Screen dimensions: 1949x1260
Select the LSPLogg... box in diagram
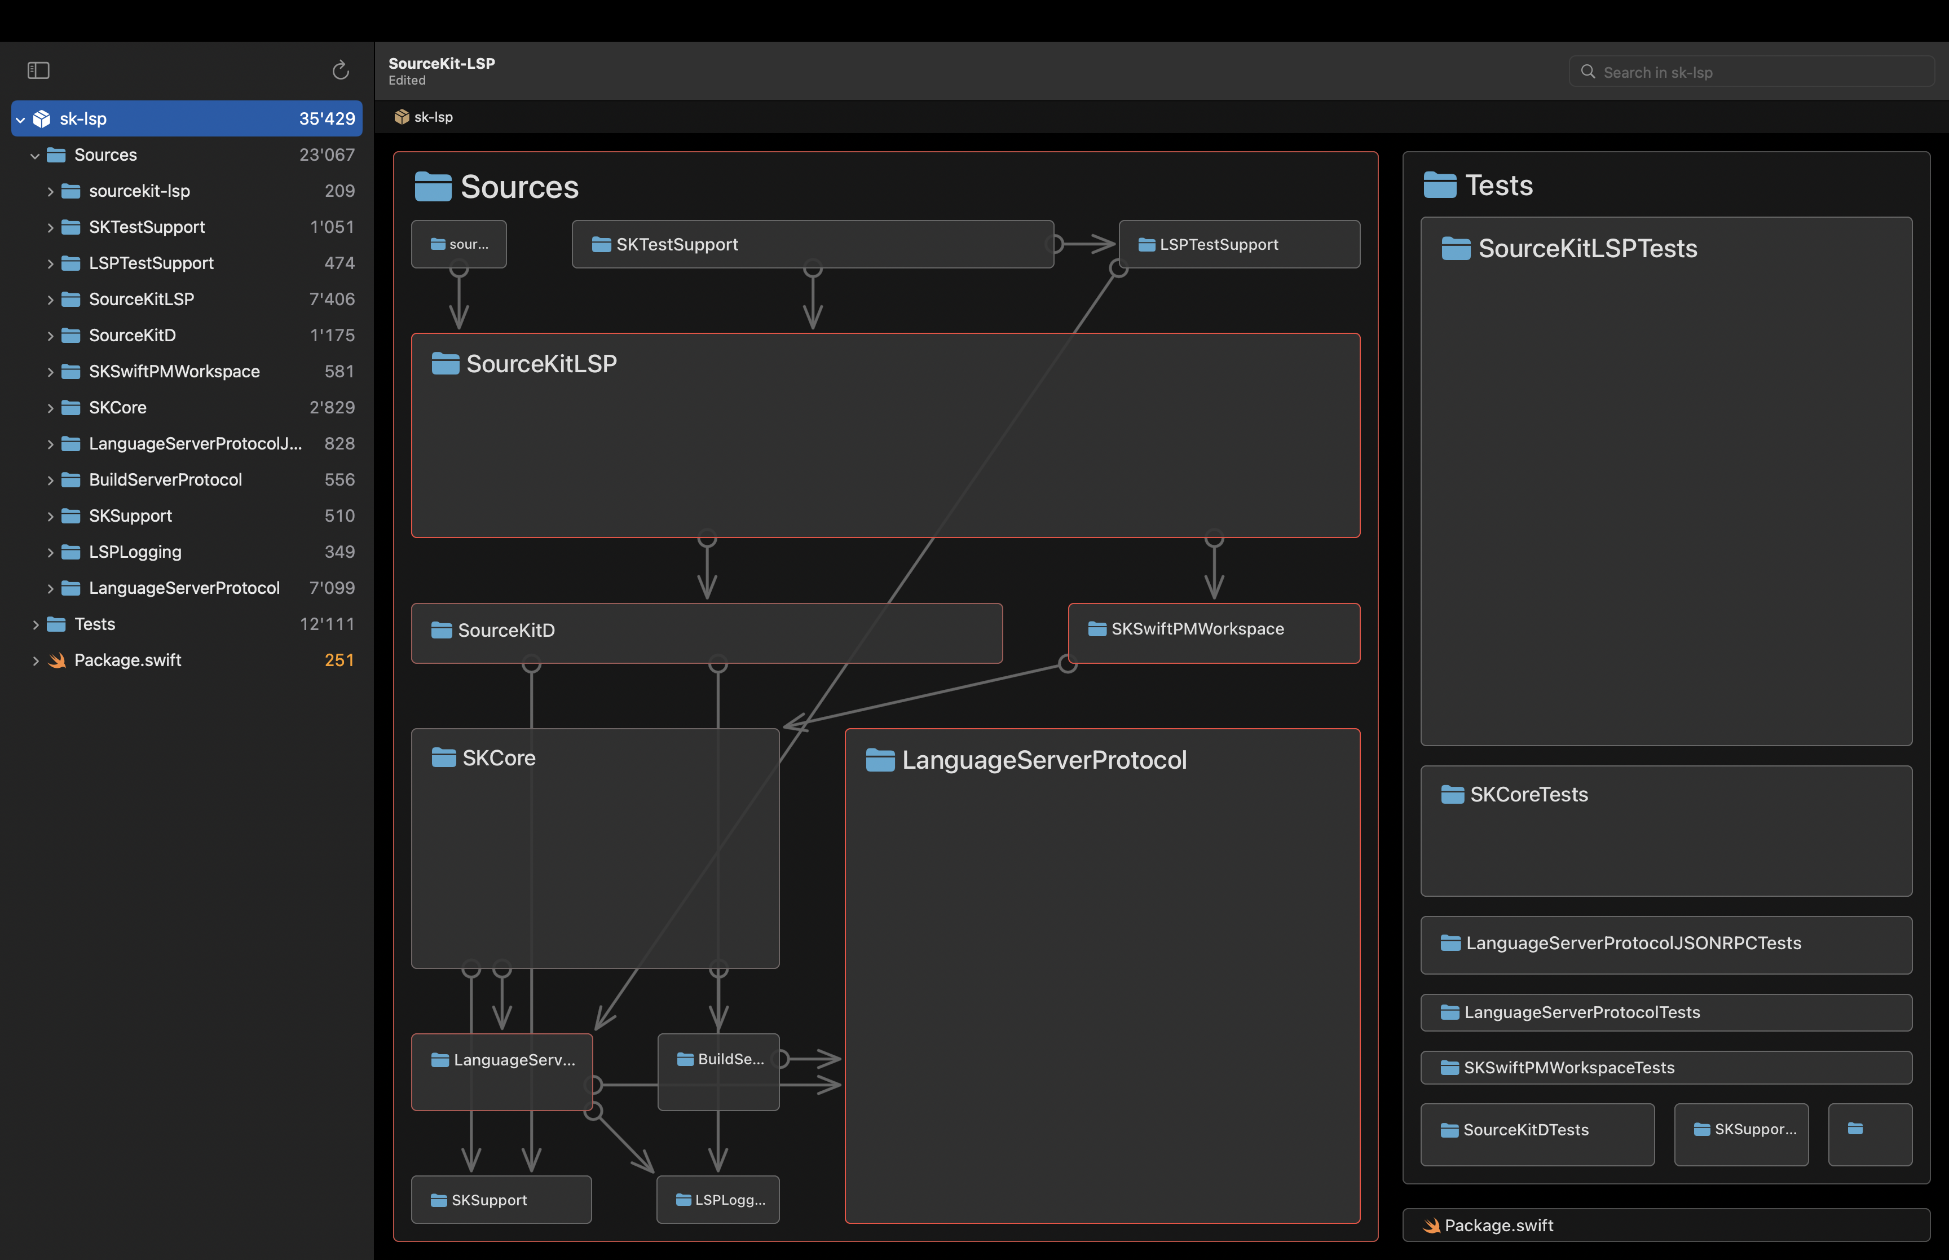tap(718, 1200)
